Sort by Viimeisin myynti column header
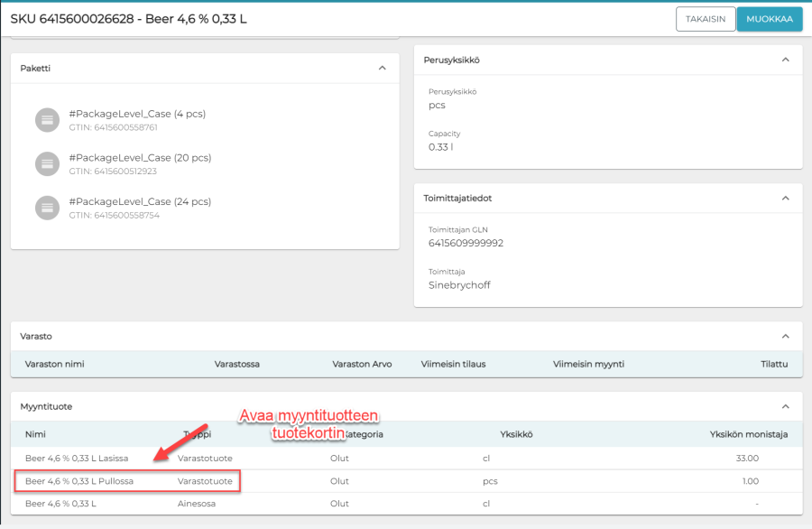 pyautogui.click(x=588, y=364)
